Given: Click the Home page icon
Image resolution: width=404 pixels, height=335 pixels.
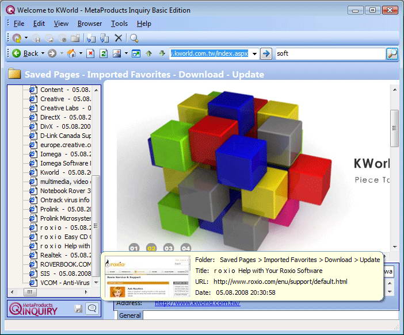Looking at the screenshot, I should (71, 53).
